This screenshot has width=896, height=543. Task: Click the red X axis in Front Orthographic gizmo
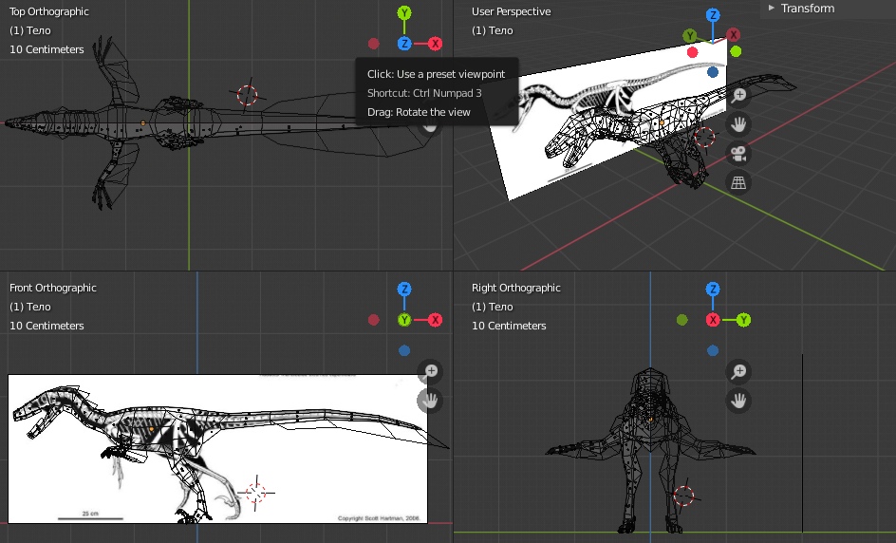(x=435, y=320)
